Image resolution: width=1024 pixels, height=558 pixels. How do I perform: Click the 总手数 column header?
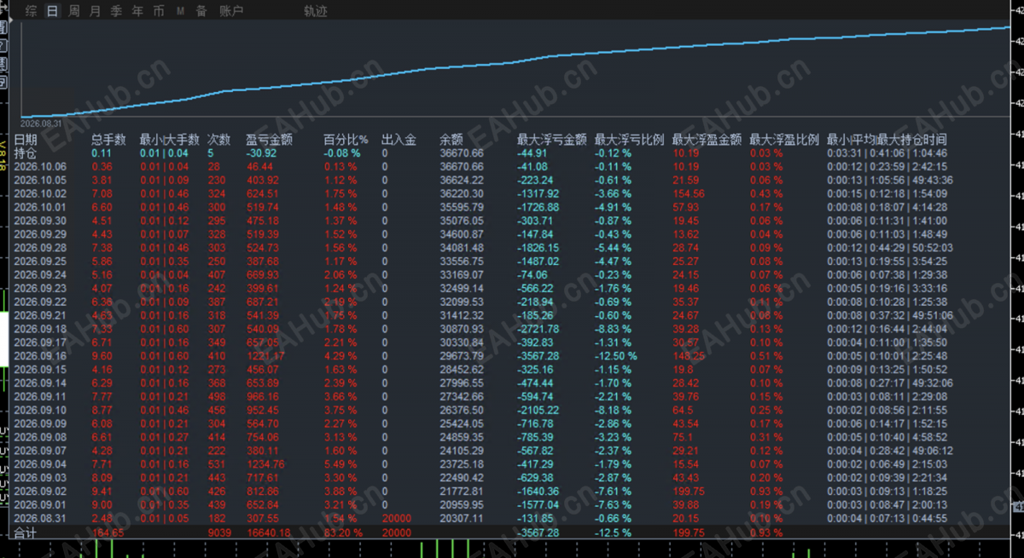click(108, 140)
